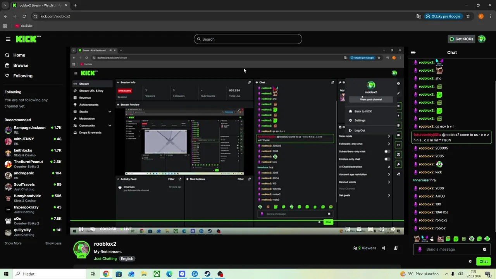Insert the heart-eyes green emote

click(448, 239)
